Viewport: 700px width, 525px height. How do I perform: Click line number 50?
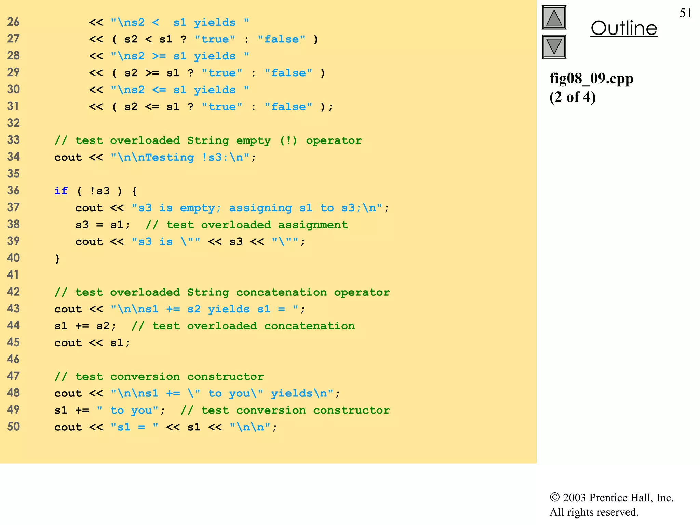pyautogui.click(x=13, y=427)
